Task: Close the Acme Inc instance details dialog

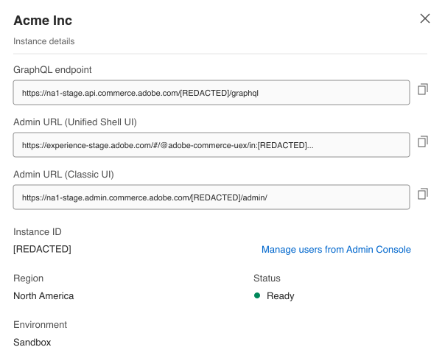Action: (x=425, y=18)
